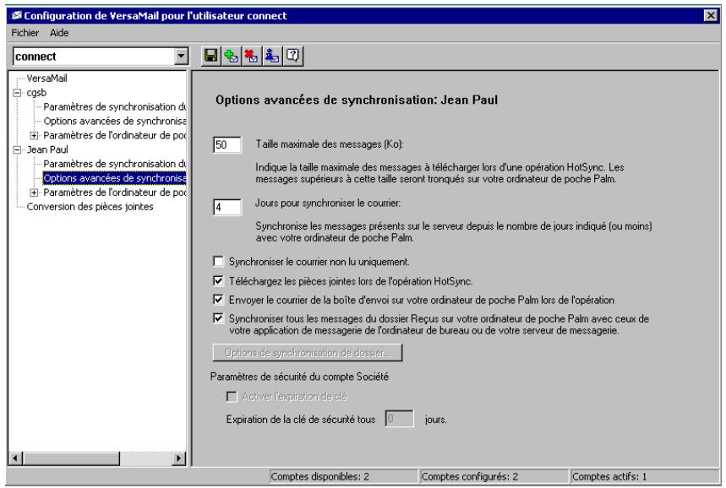Select the VersaMail root tree item
The image size is (726, 488).
[x=46, y=79]
